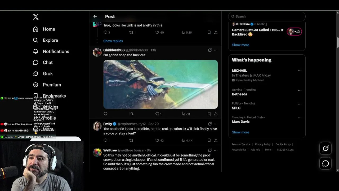This screenshot has width=339, height=191.
Task: Open Notifications in the sidebar
Action: [56, 51]
